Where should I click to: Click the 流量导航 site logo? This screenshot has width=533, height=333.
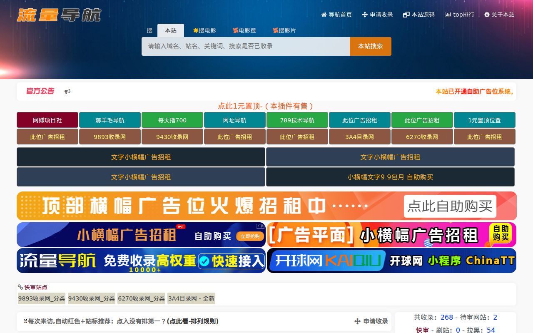click(x=59, y=15)
